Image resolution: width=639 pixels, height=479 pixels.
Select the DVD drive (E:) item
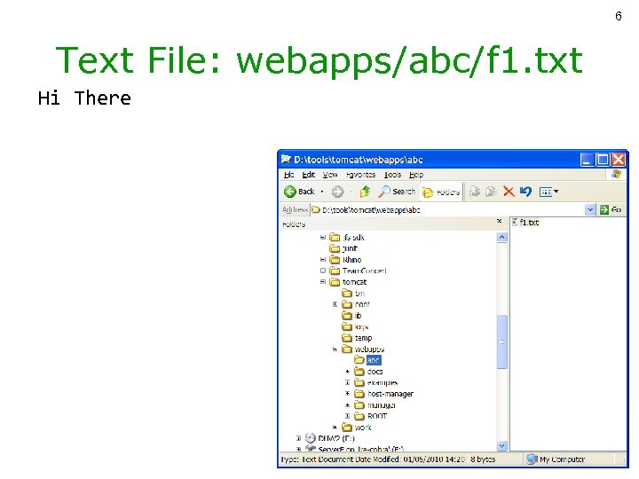coord(329,438)
